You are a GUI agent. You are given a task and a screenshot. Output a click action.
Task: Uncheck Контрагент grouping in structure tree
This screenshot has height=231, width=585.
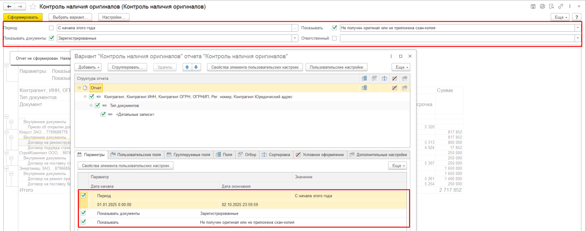point(91,97)
